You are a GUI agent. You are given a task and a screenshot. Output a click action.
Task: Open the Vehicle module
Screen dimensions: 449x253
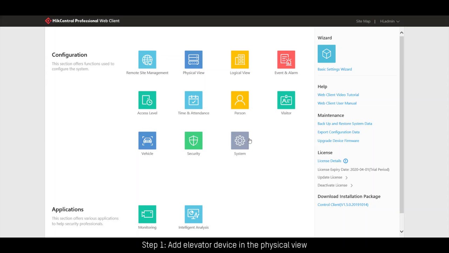(x=147, y=141)
